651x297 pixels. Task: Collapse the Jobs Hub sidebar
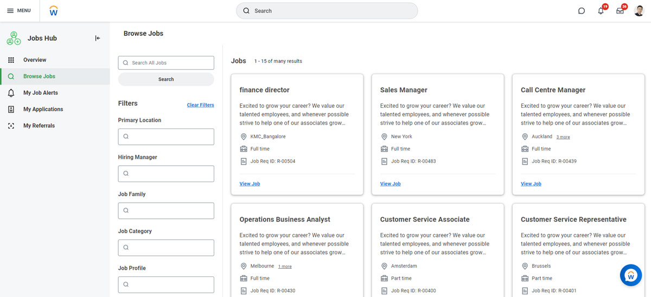(98, 38)
